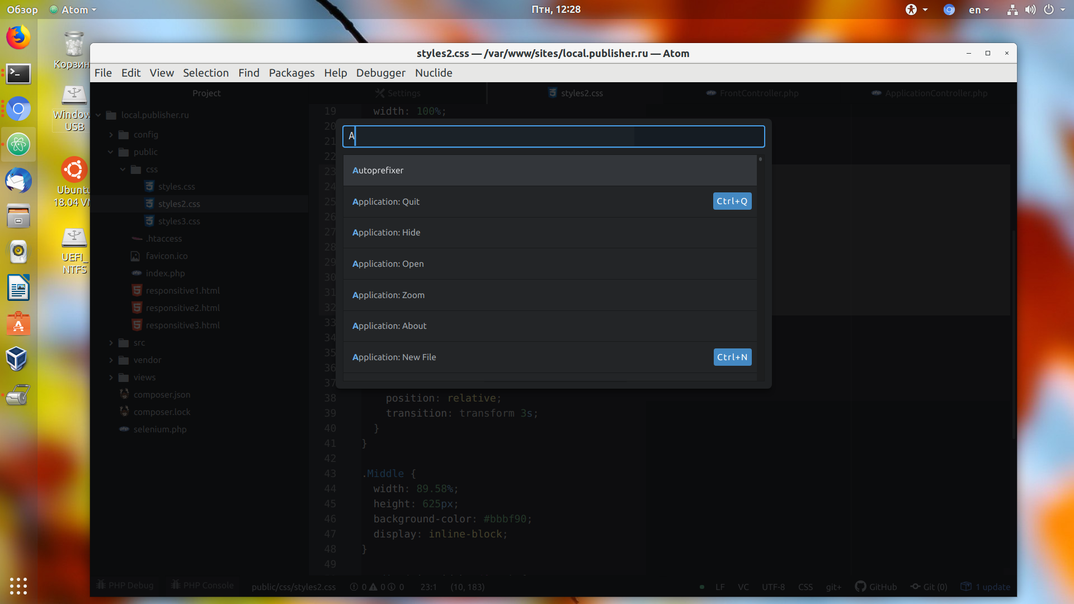
Task: Open Thunderbird mail from dock
Action: 18,181
